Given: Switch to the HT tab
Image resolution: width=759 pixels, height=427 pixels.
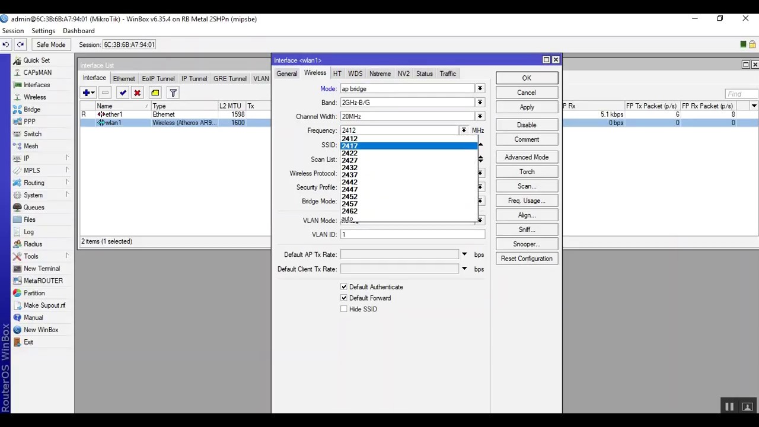Looking at the screenshot, I should coord(337,74).
